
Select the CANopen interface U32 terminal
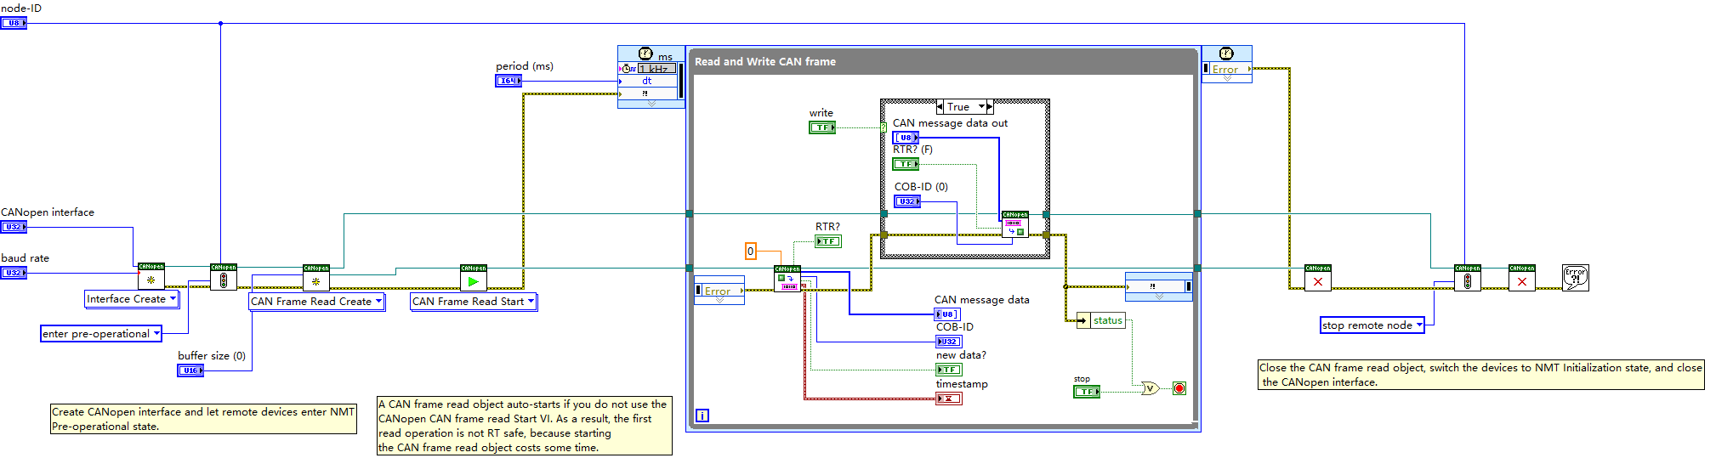point(14,227)
